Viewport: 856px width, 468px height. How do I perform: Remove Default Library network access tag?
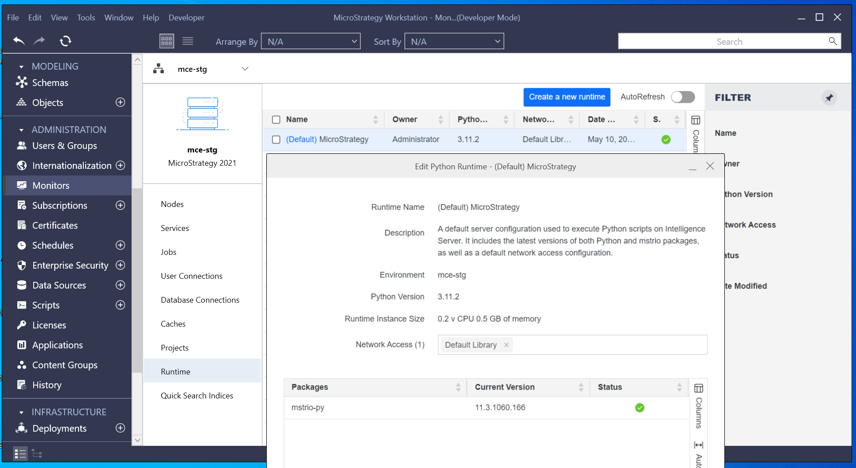click(506, 345)
